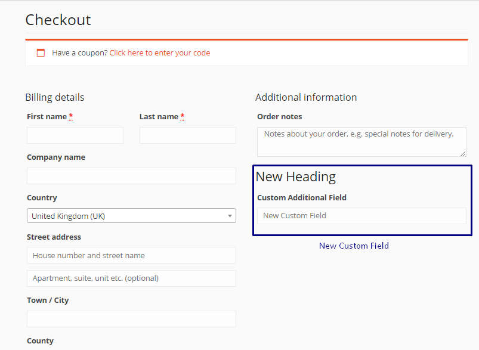Focus the Apartment, suite, unit field
Screen dimensions: 479x350
pos(131,278)
